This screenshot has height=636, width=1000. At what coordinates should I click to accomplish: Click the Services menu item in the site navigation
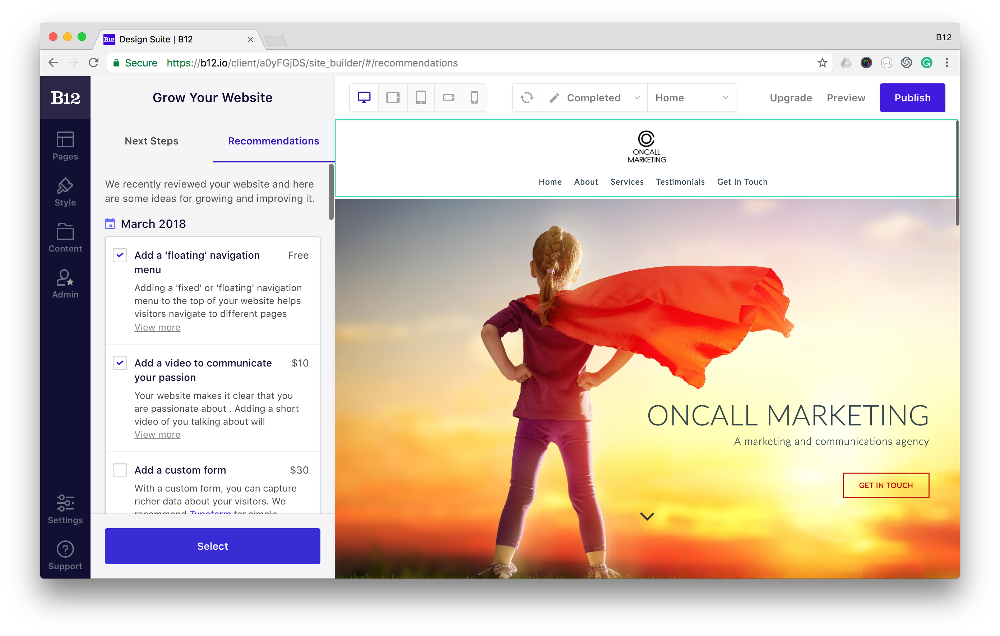(627, 182)
